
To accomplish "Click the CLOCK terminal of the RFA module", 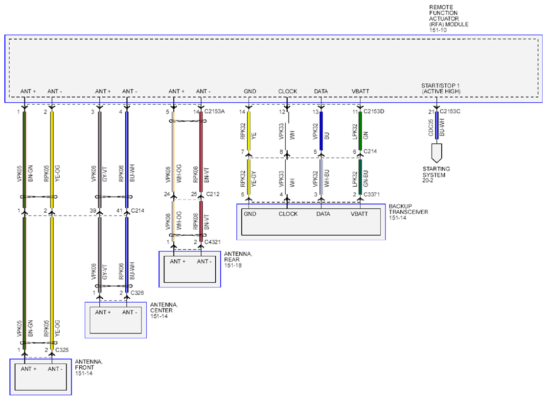I will pyautogui.click(x=288, y=91).
